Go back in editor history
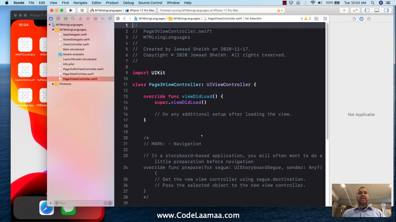This screenshot has height=222, width=396. click(x=124, y=18)
